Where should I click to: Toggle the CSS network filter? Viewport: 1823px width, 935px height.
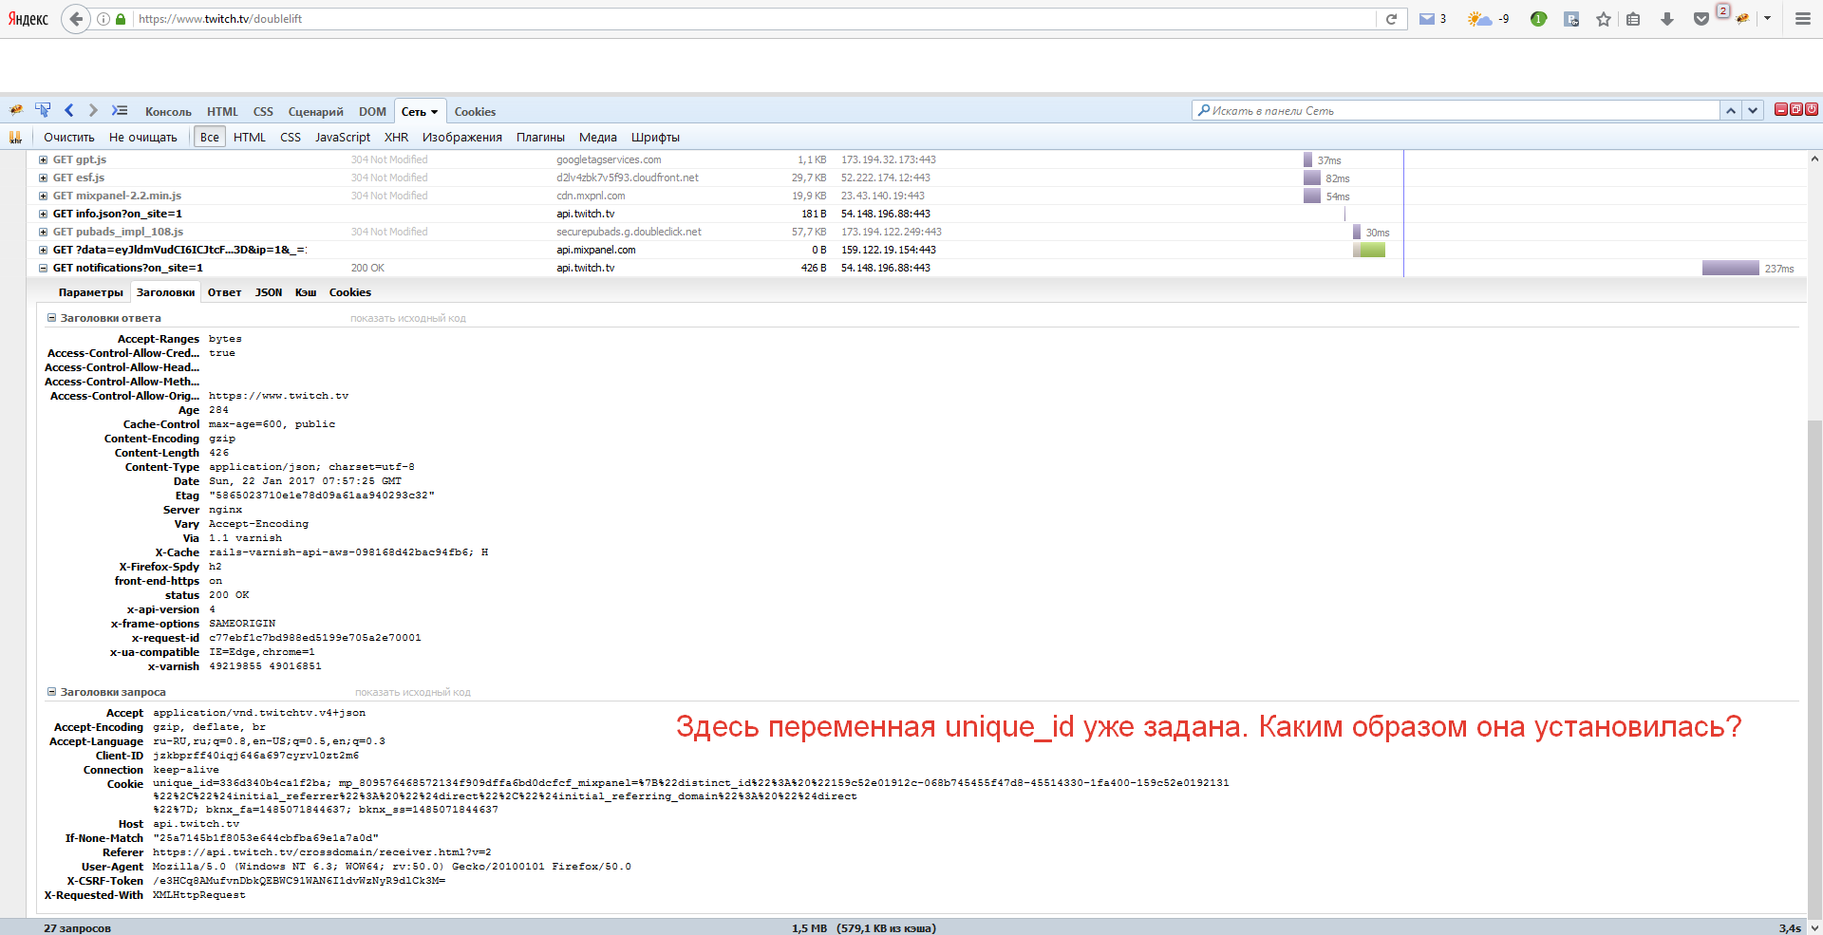click(x=291, y=138)
